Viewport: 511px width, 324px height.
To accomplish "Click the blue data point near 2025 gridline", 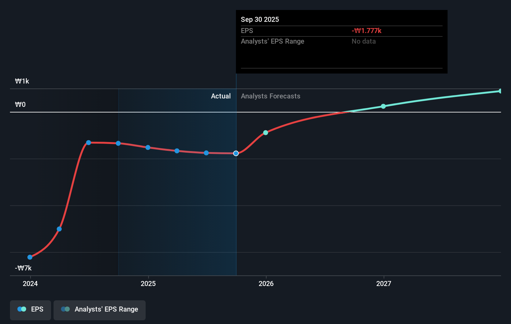I will tap(148, 147).
